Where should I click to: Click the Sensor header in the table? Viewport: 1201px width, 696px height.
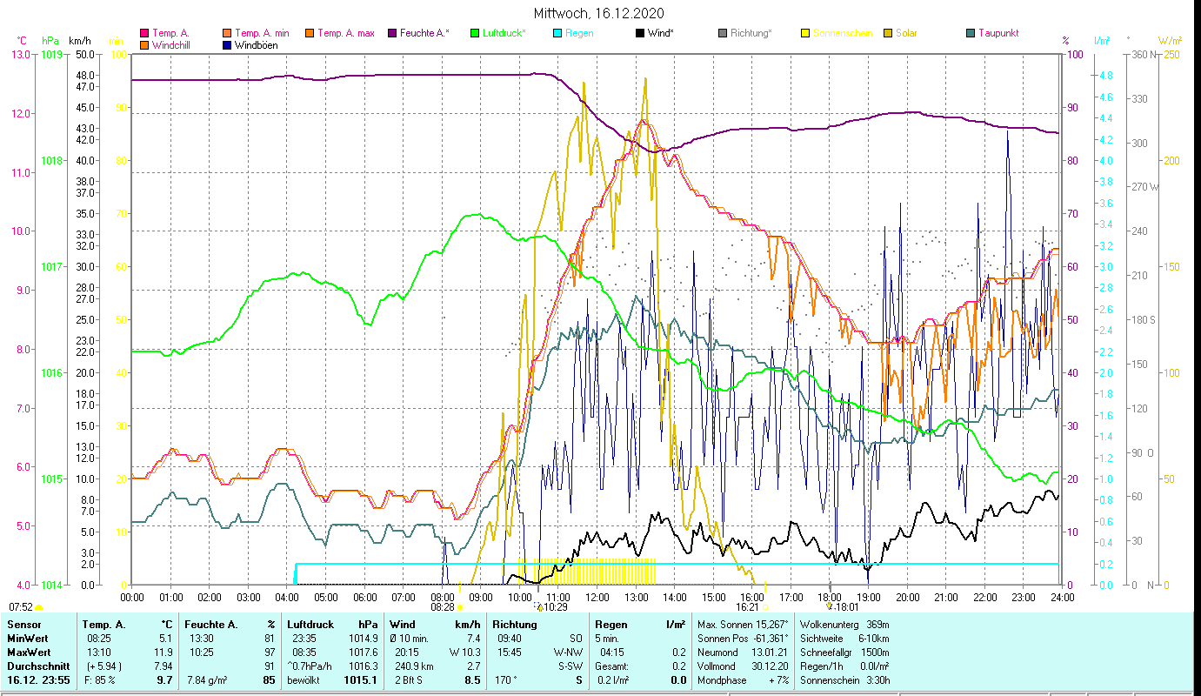tap(23, 625)
